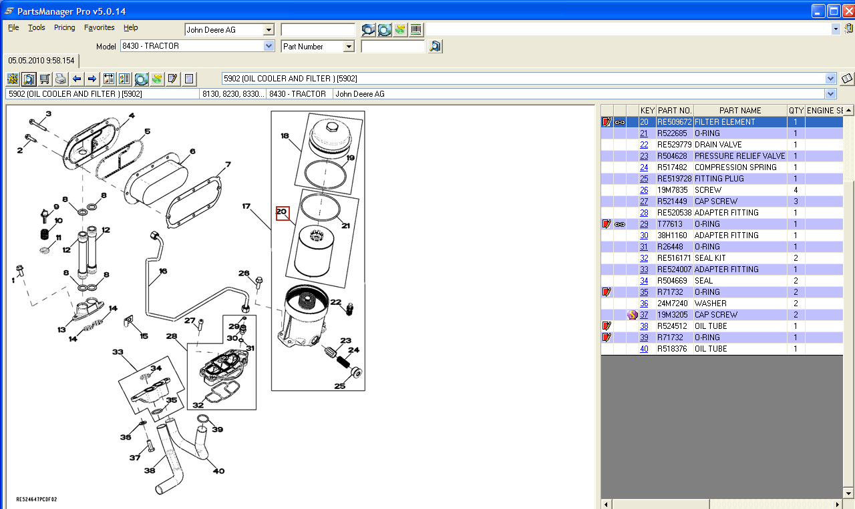Click the book icon at far right

click(x=846, y=79)
